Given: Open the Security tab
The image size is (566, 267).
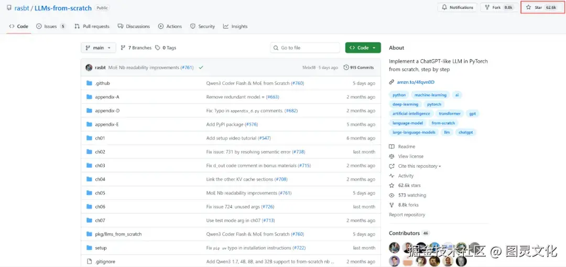Looking at the screenshot, I should point(202,26).
